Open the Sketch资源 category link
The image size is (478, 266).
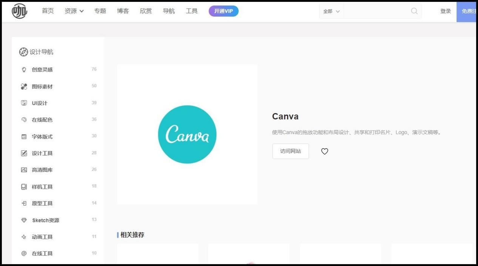tap(46, 220)
